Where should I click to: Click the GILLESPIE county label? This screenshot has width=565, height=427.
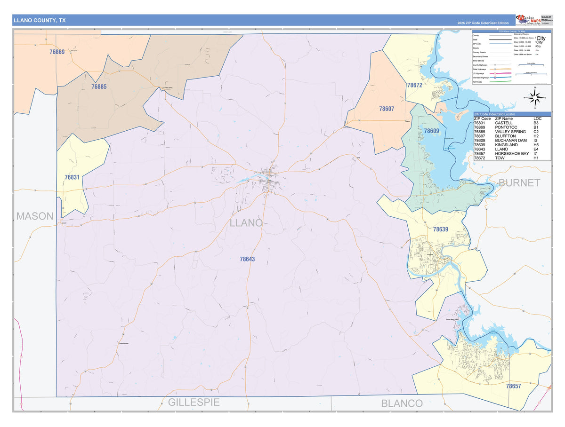click(194, 403)
